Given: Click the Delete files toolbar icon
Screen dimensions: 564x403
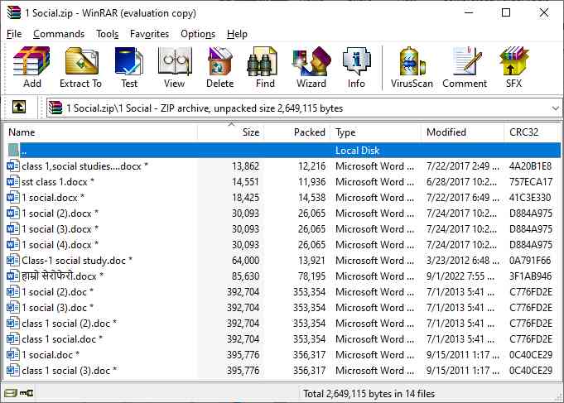Looking at the screenshot, I should (219, 67).
